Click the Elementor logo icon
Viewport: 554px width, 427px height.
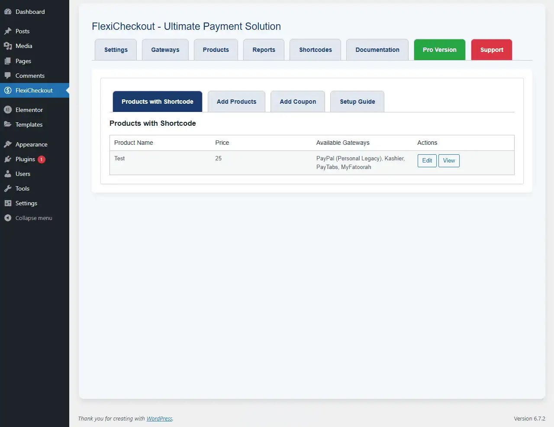[8, 110]
